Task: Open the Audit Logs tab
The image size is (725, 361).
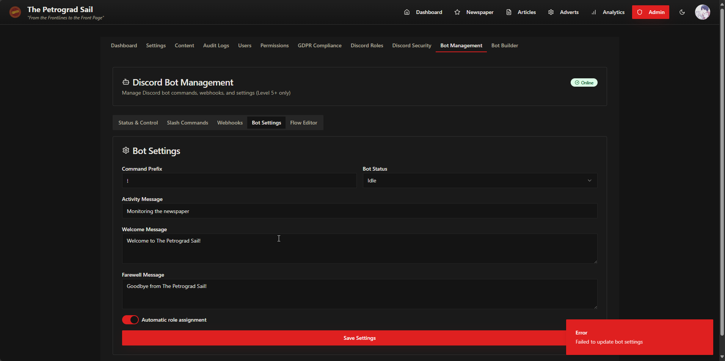Action: (x=216, y=45)
